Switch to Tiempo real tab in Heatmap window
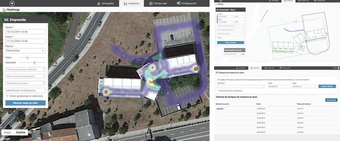The height and width of the screenshot is (141, 340). coord(158,3)
